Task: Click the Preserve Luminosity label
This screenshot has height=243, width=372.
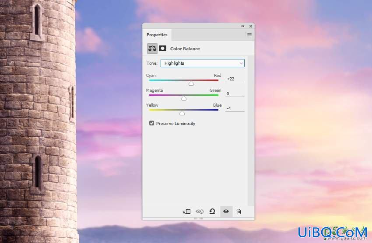Action: [175, 123]
